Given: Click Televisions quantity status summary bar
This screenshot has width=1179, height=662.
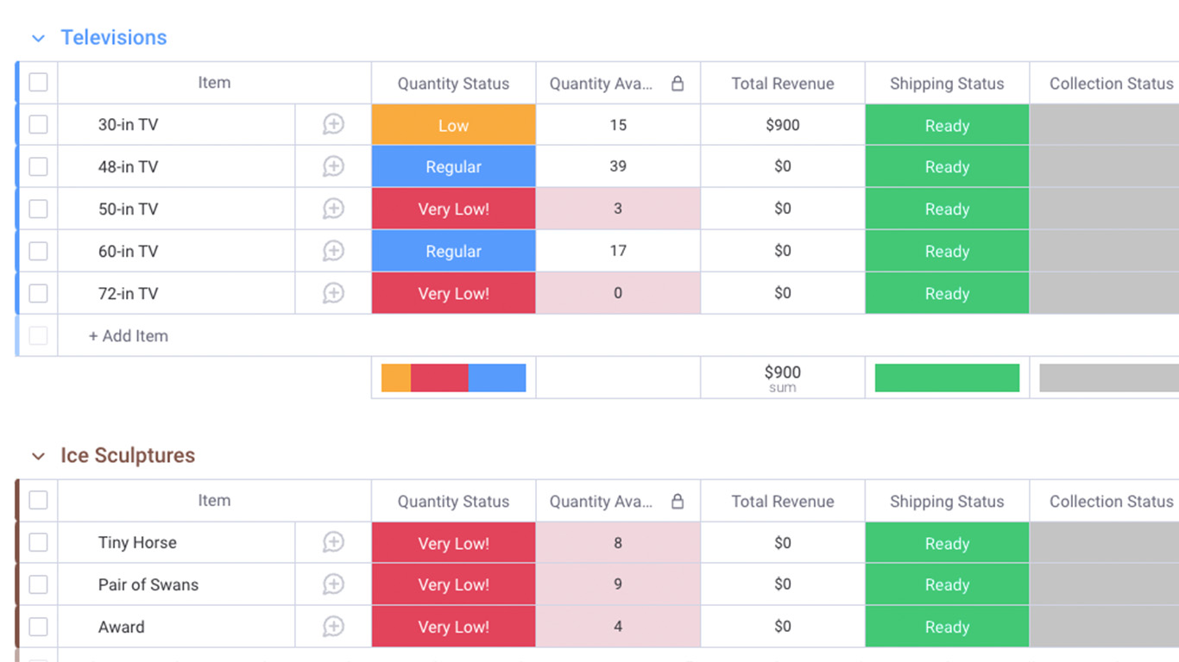Looking at the screenshot, I should coord(454,378).
